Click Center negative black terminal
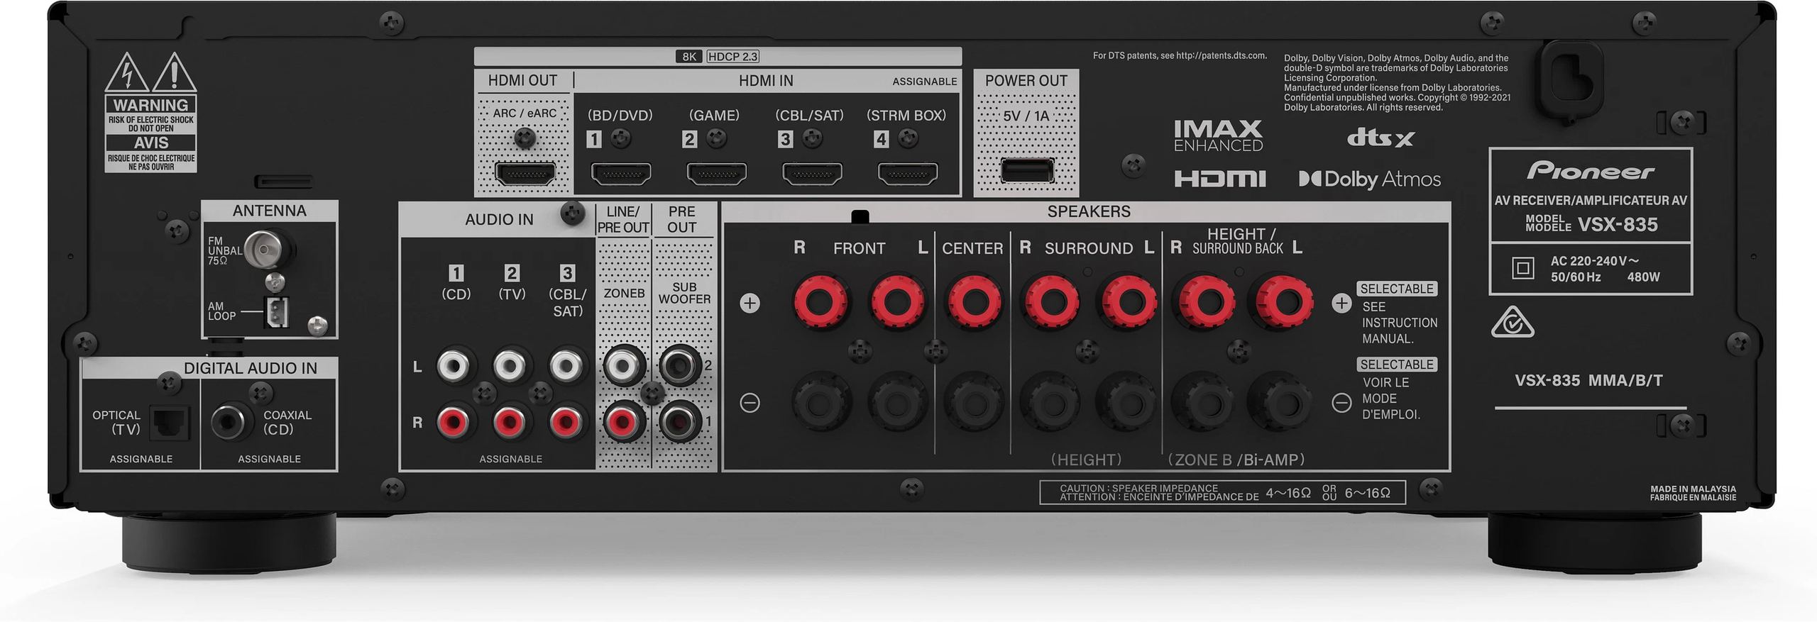Screen dimensions: 1817x622 [x=974, y=403]
